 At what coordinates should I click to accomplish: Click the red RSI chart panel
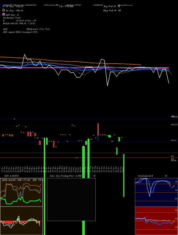[156, 221]
